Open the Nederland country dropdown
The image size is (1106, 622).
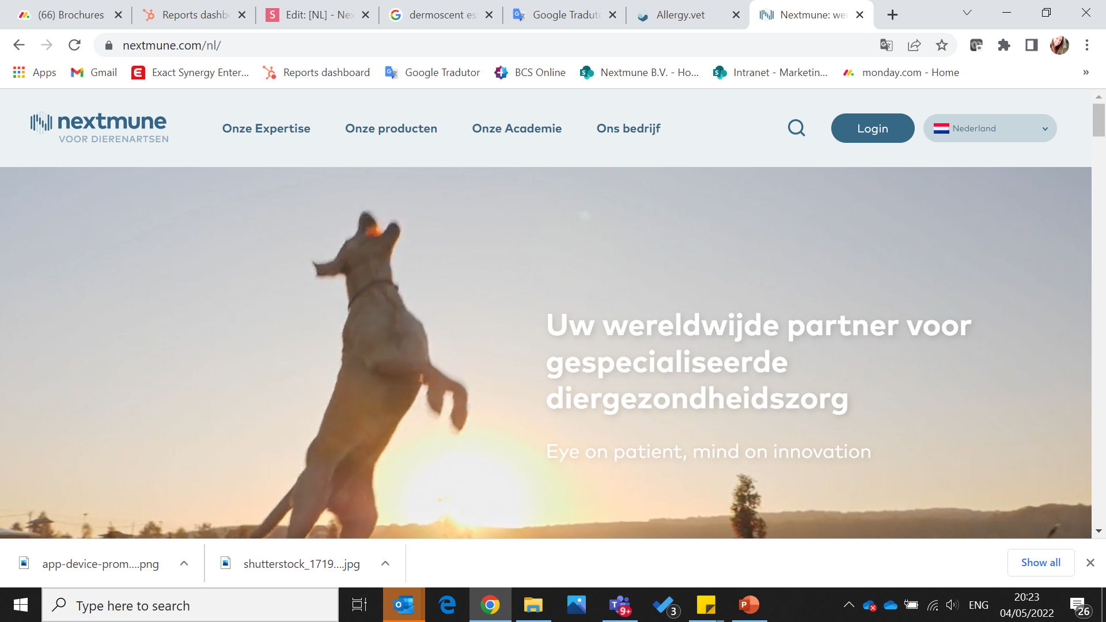point(990,128)
